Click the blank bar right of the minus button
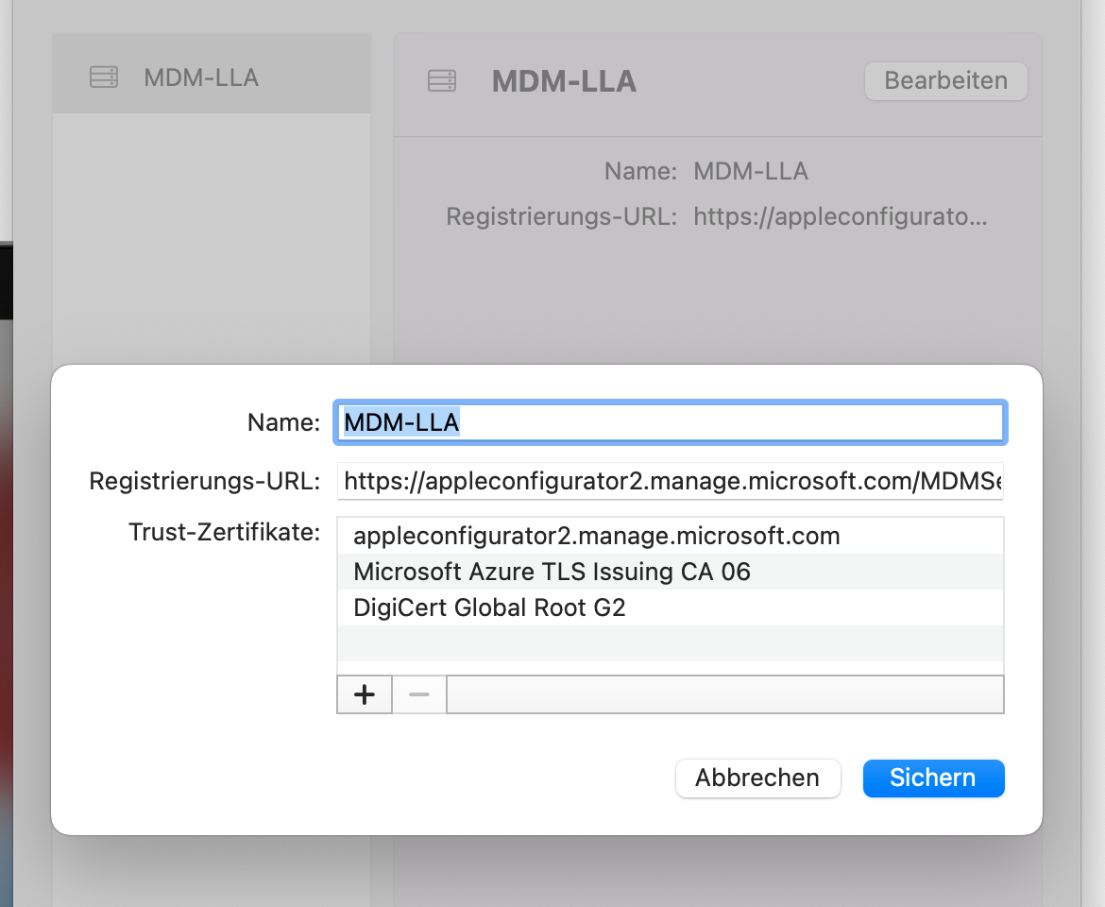The height and width of the screenshot is (907, 1105). [x=724, y=694]
